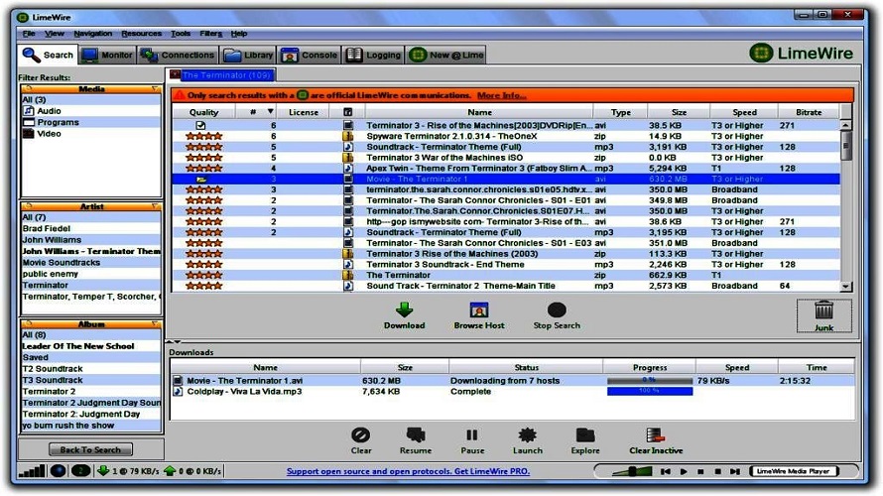Click the results scrollbar down arrow

845,286
